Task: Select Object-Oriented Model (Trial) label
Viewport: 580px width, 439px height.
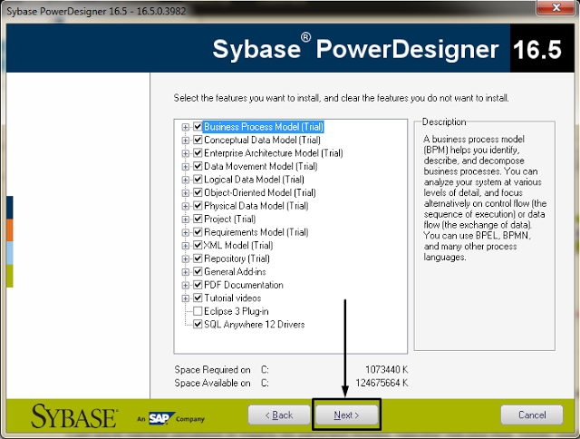Action: (x=260, y=193)
